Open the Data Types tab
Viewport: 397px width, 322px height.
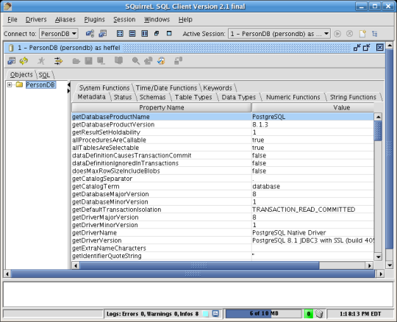coord(238,97)
